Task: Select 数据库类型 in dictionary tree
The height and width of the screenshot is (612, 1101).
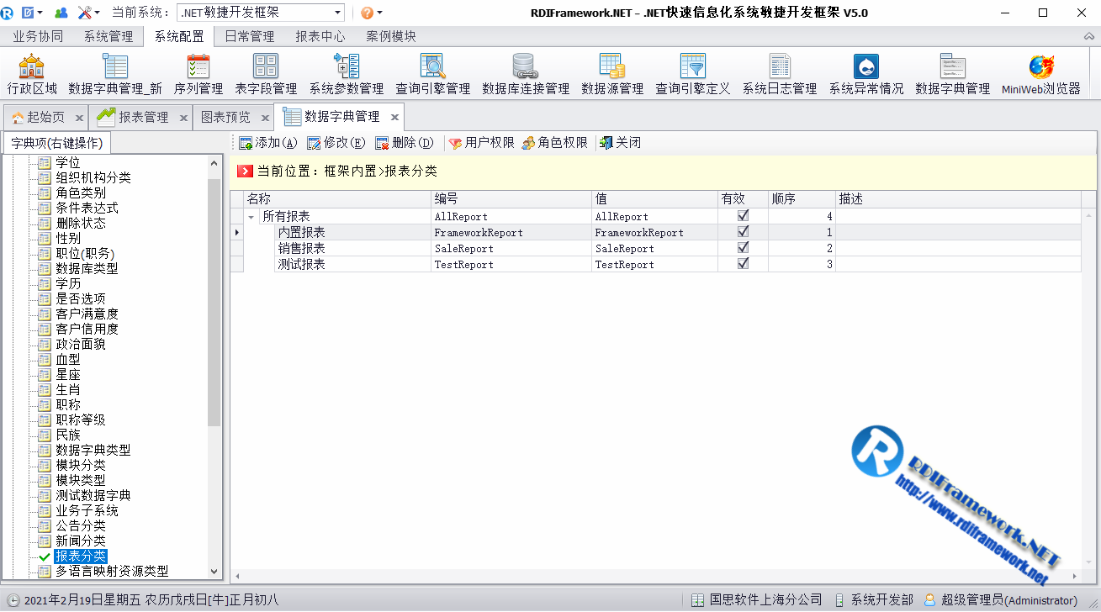Action: pyautogui.click(x=87, y=268)
